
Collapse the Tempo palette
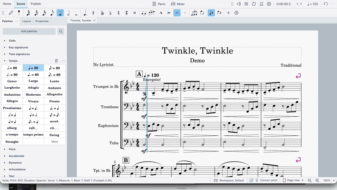4,61
